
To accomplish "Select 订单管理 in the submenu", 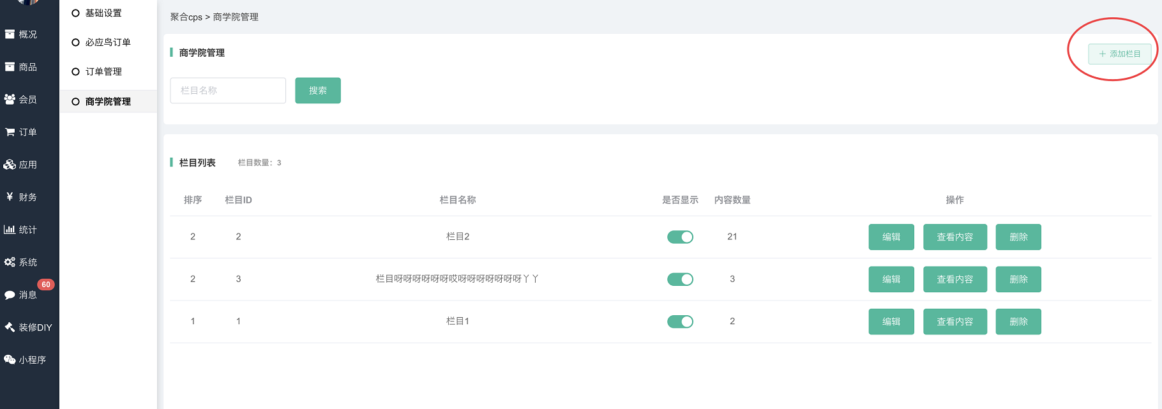I will click(x=103, y=71).
